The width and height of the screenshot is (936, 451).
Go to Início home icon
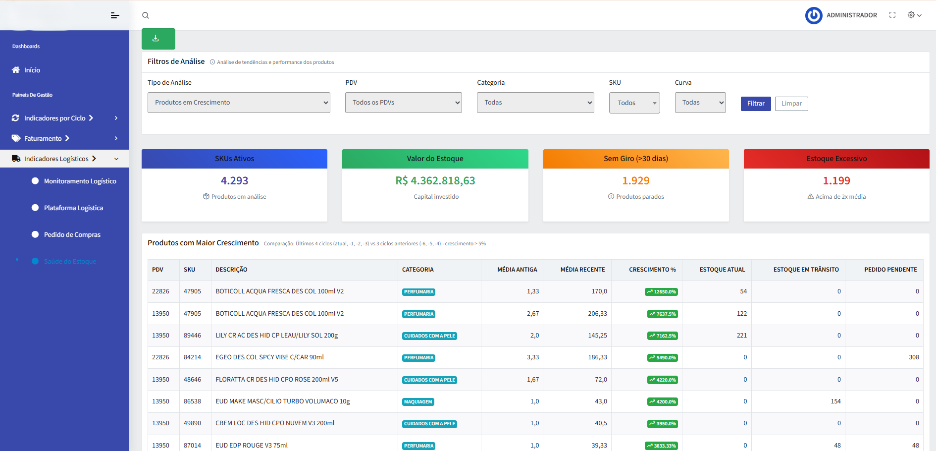[x=16, y=70]
